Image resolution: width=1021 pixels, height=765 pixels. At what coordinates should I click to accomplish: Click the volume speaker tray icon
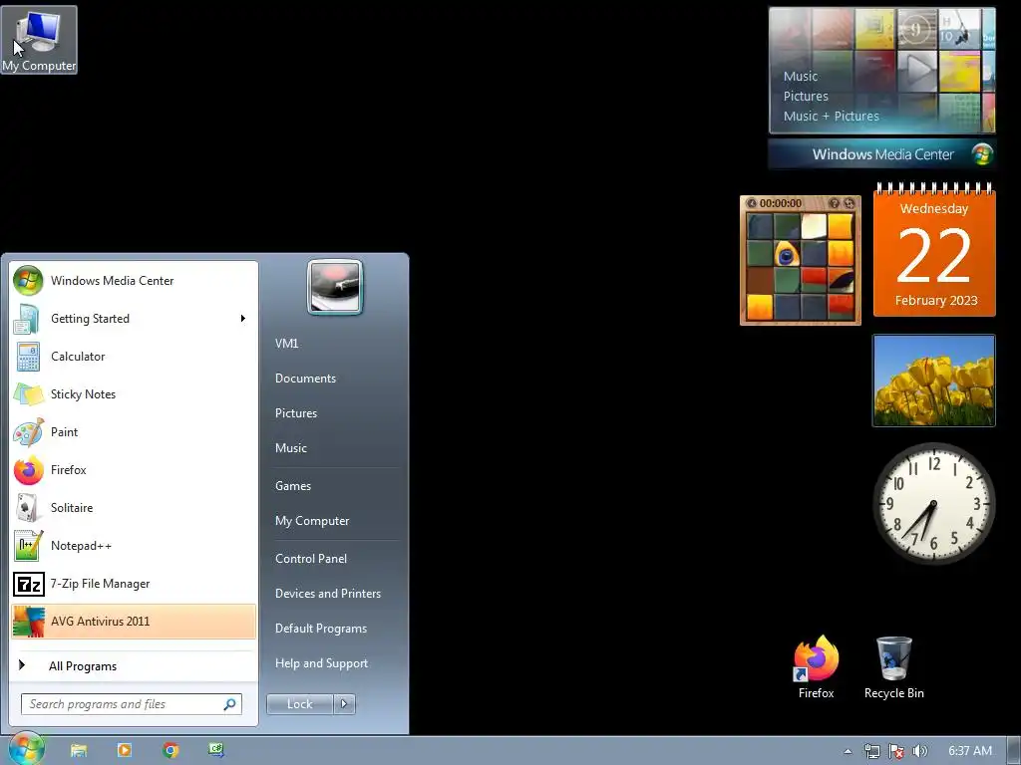coord(919,751)
